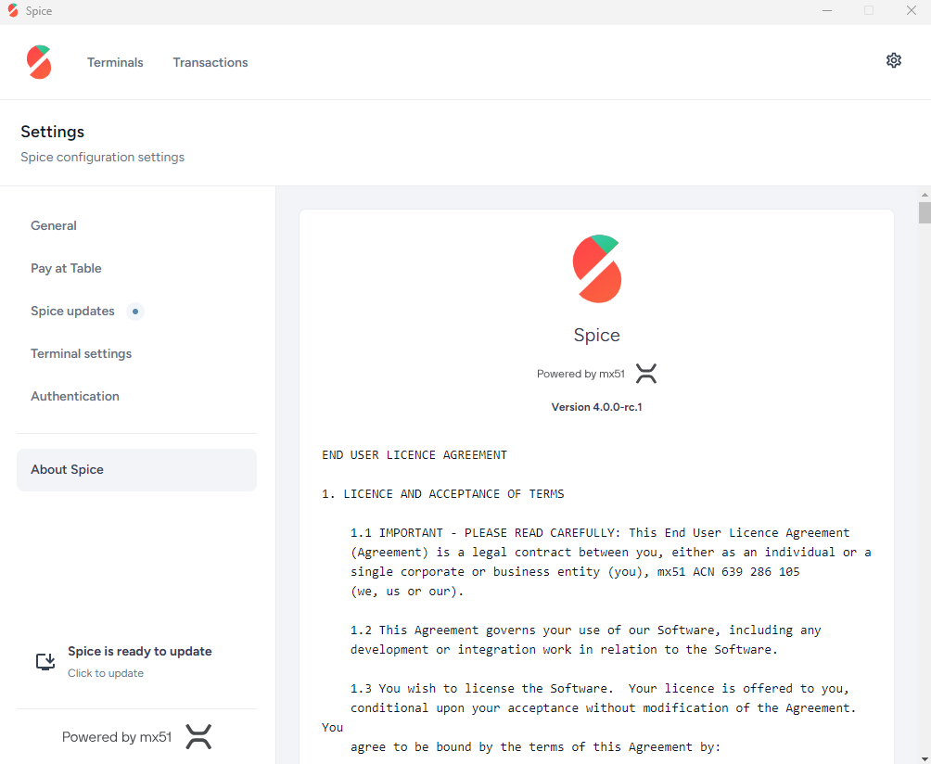Click the Spice title bar app icon
The height and width of the screenshot is (764, 931).
(x=13, y=11)
